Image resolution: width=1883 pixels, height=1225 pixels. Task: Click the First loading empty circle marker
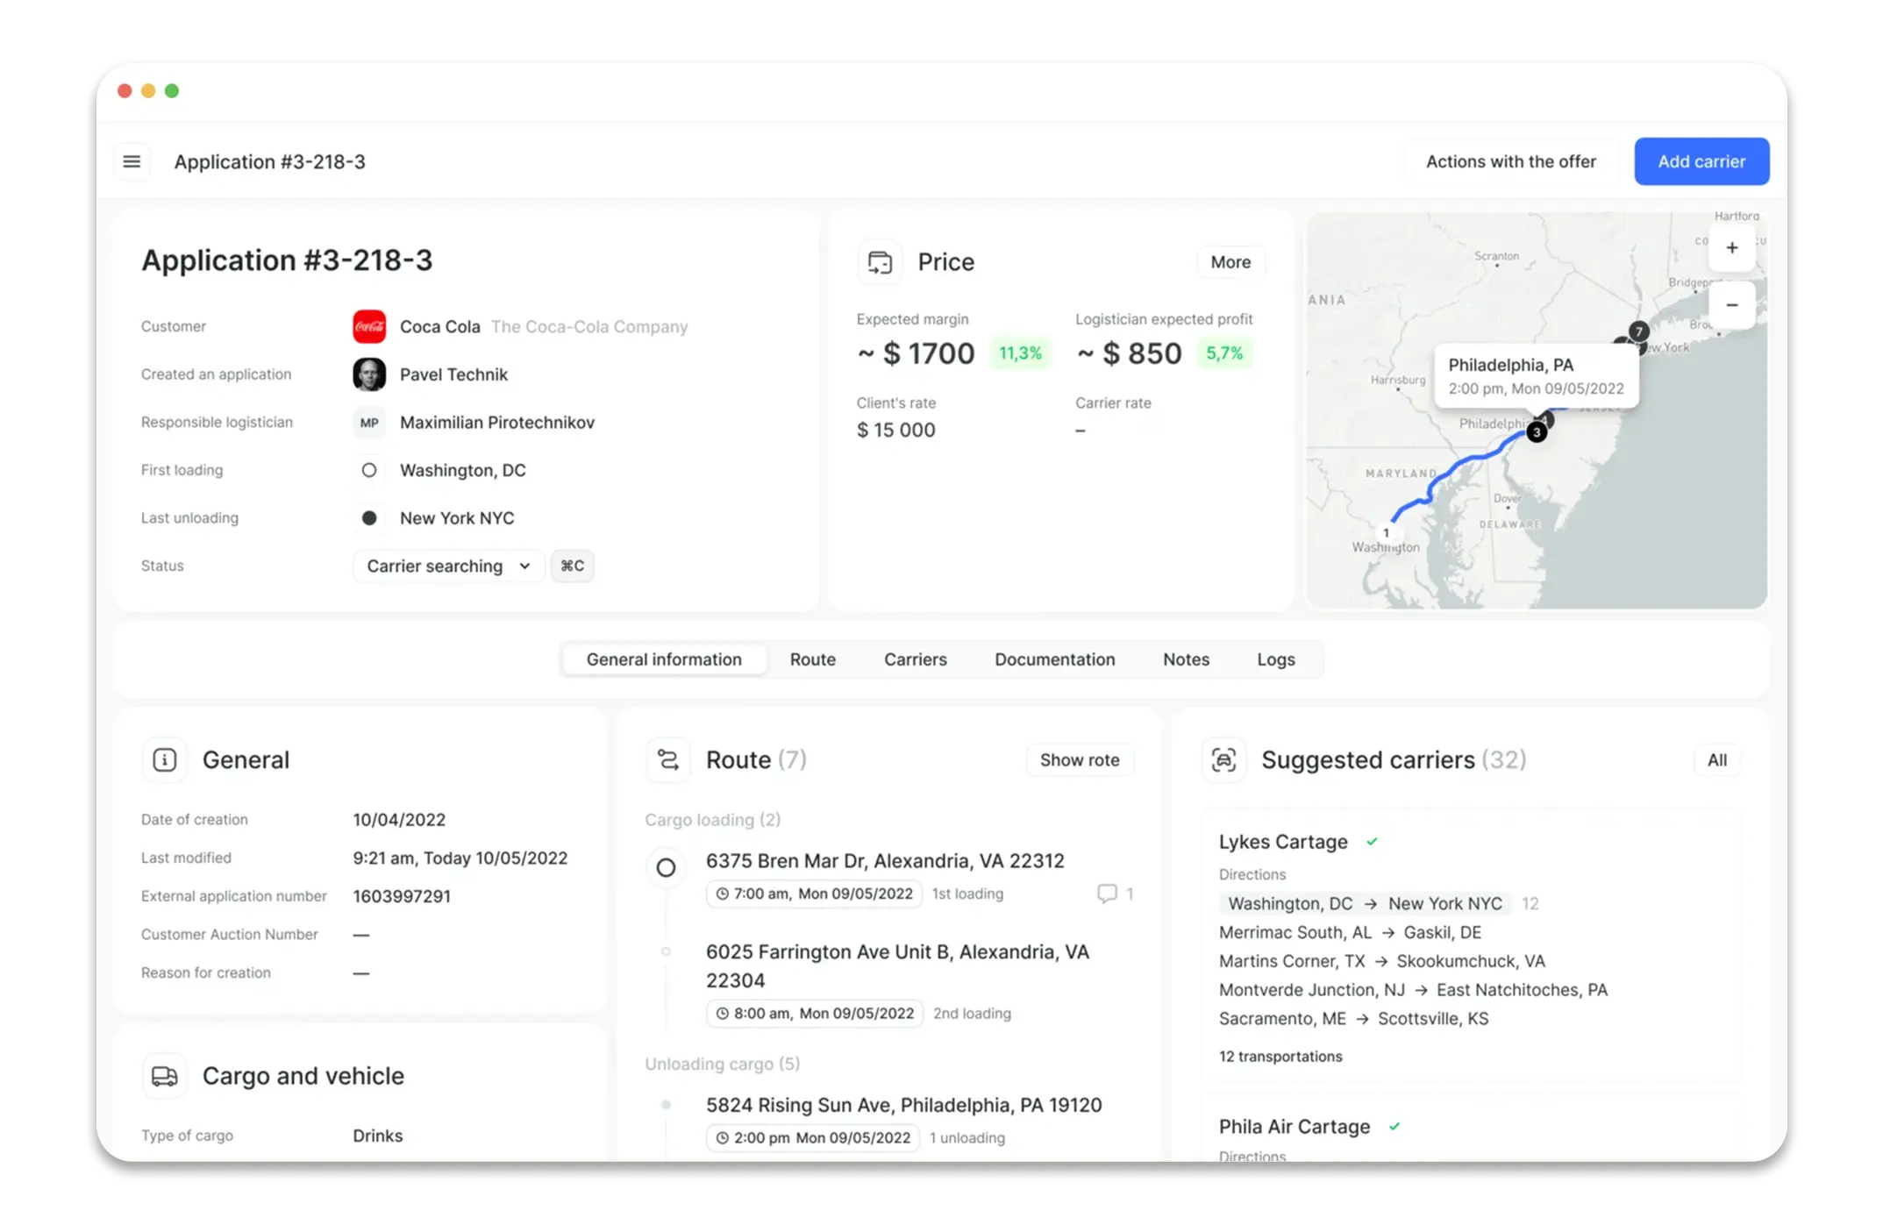click(369, 470)
